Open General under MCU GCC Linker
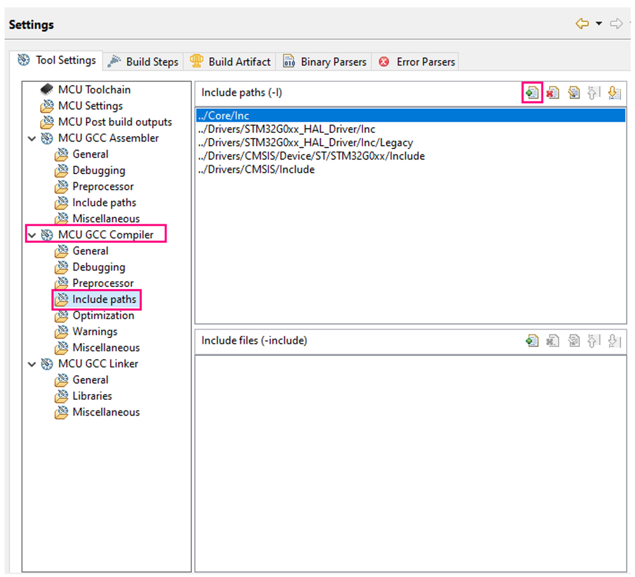635x577 pixels. point(81,380)
